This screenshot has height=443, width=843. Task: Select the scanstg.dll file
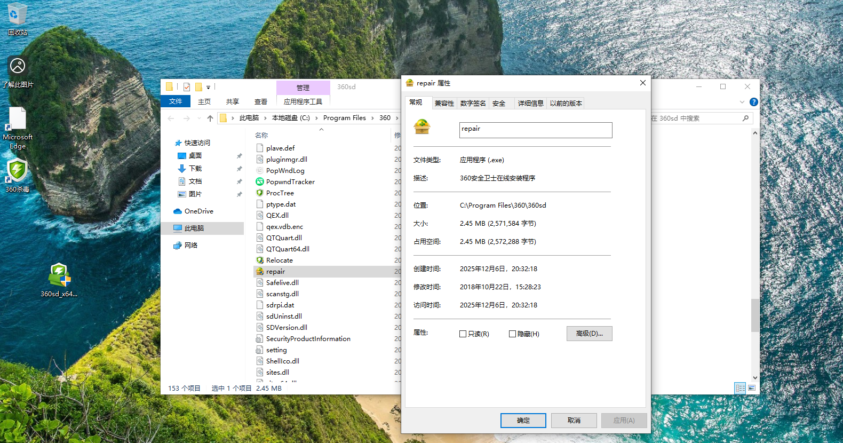coord(282,294)
